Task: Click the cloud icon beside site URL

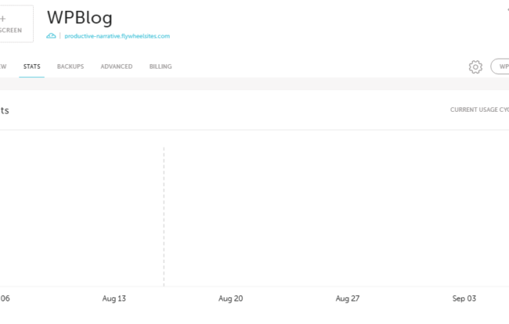Action: pyautogui.click(x=51, y=35)
